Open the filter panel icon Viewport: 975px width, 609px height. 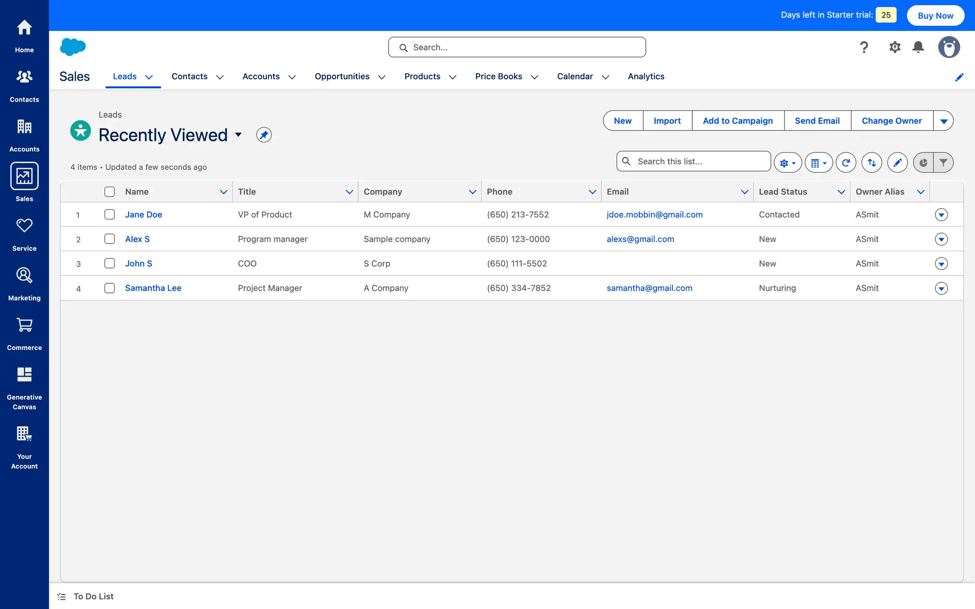[x=943, y=162]
